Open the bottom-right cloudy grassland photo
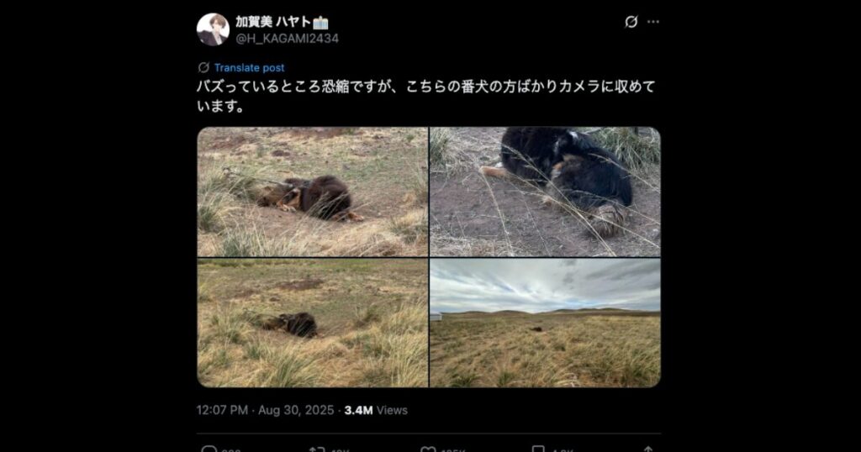The width and height of the screenshot is (861, 452). [545, 323]
